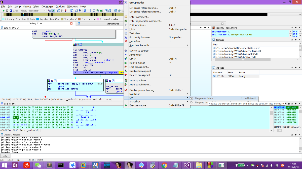Open the File menu
Screen dimensions: 302x169
tap(3, 7)
